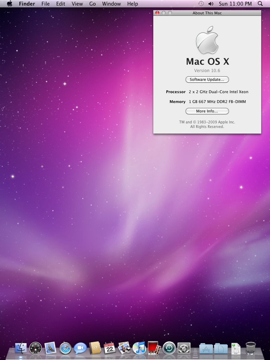Viewport: 270px width, 360px height.
Task: Open System Preferences from the Dock
Action: pyautogui.click(x=184, y=348)
